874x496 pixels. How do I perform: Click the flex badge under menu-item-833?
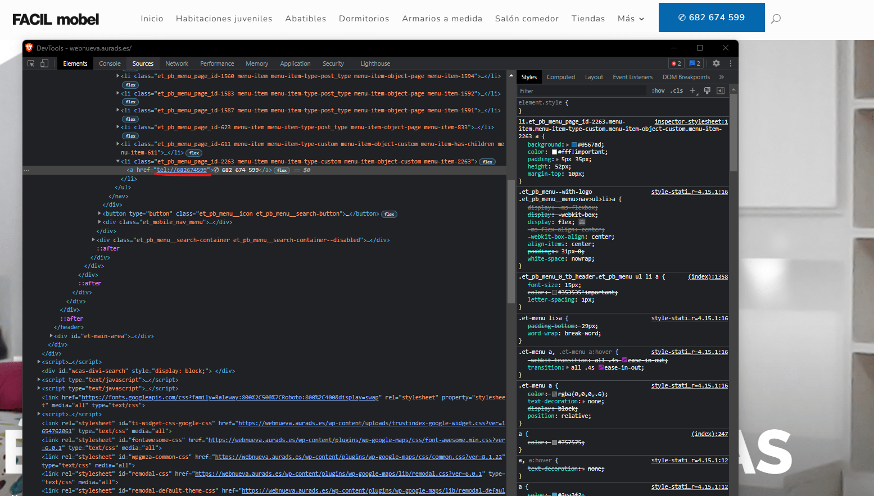click(131, 136)
